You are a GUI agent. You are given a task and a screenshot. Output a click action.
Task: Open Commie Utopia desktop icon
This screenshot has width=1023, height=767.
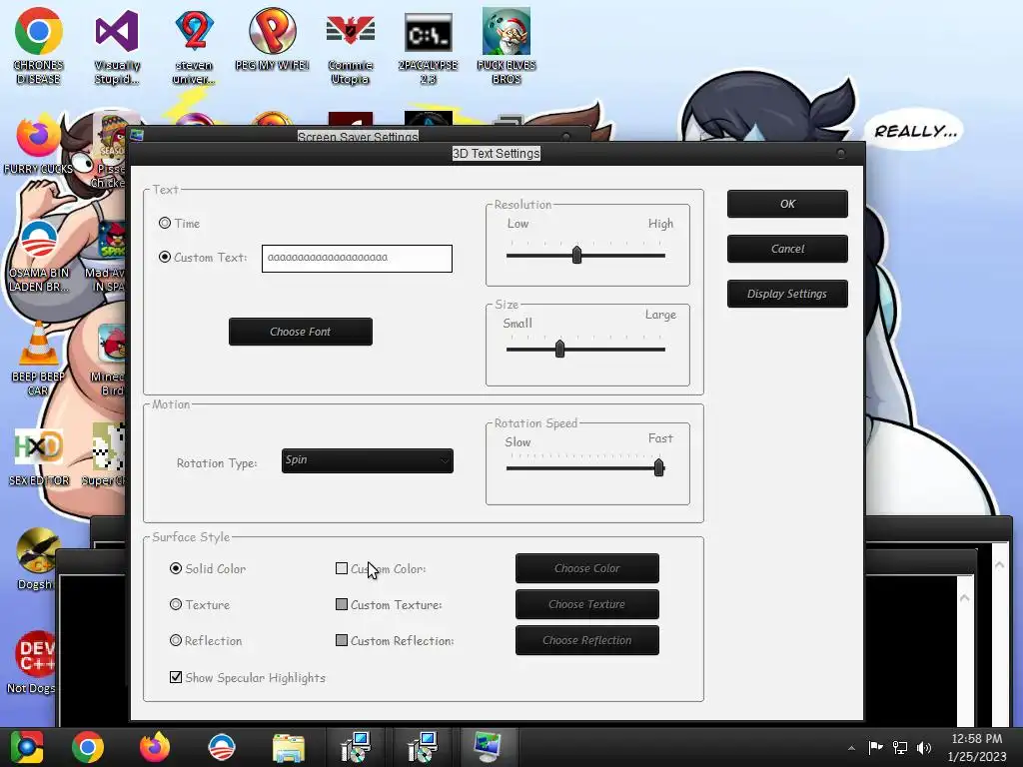351,46
